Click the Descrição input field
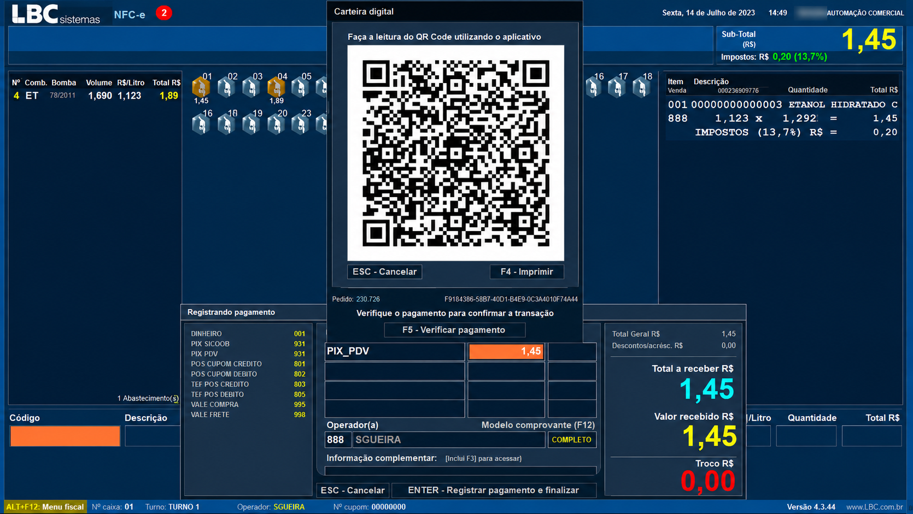This screenshot has width=913, height=514. pyautogui.click(x=153, y=436)
